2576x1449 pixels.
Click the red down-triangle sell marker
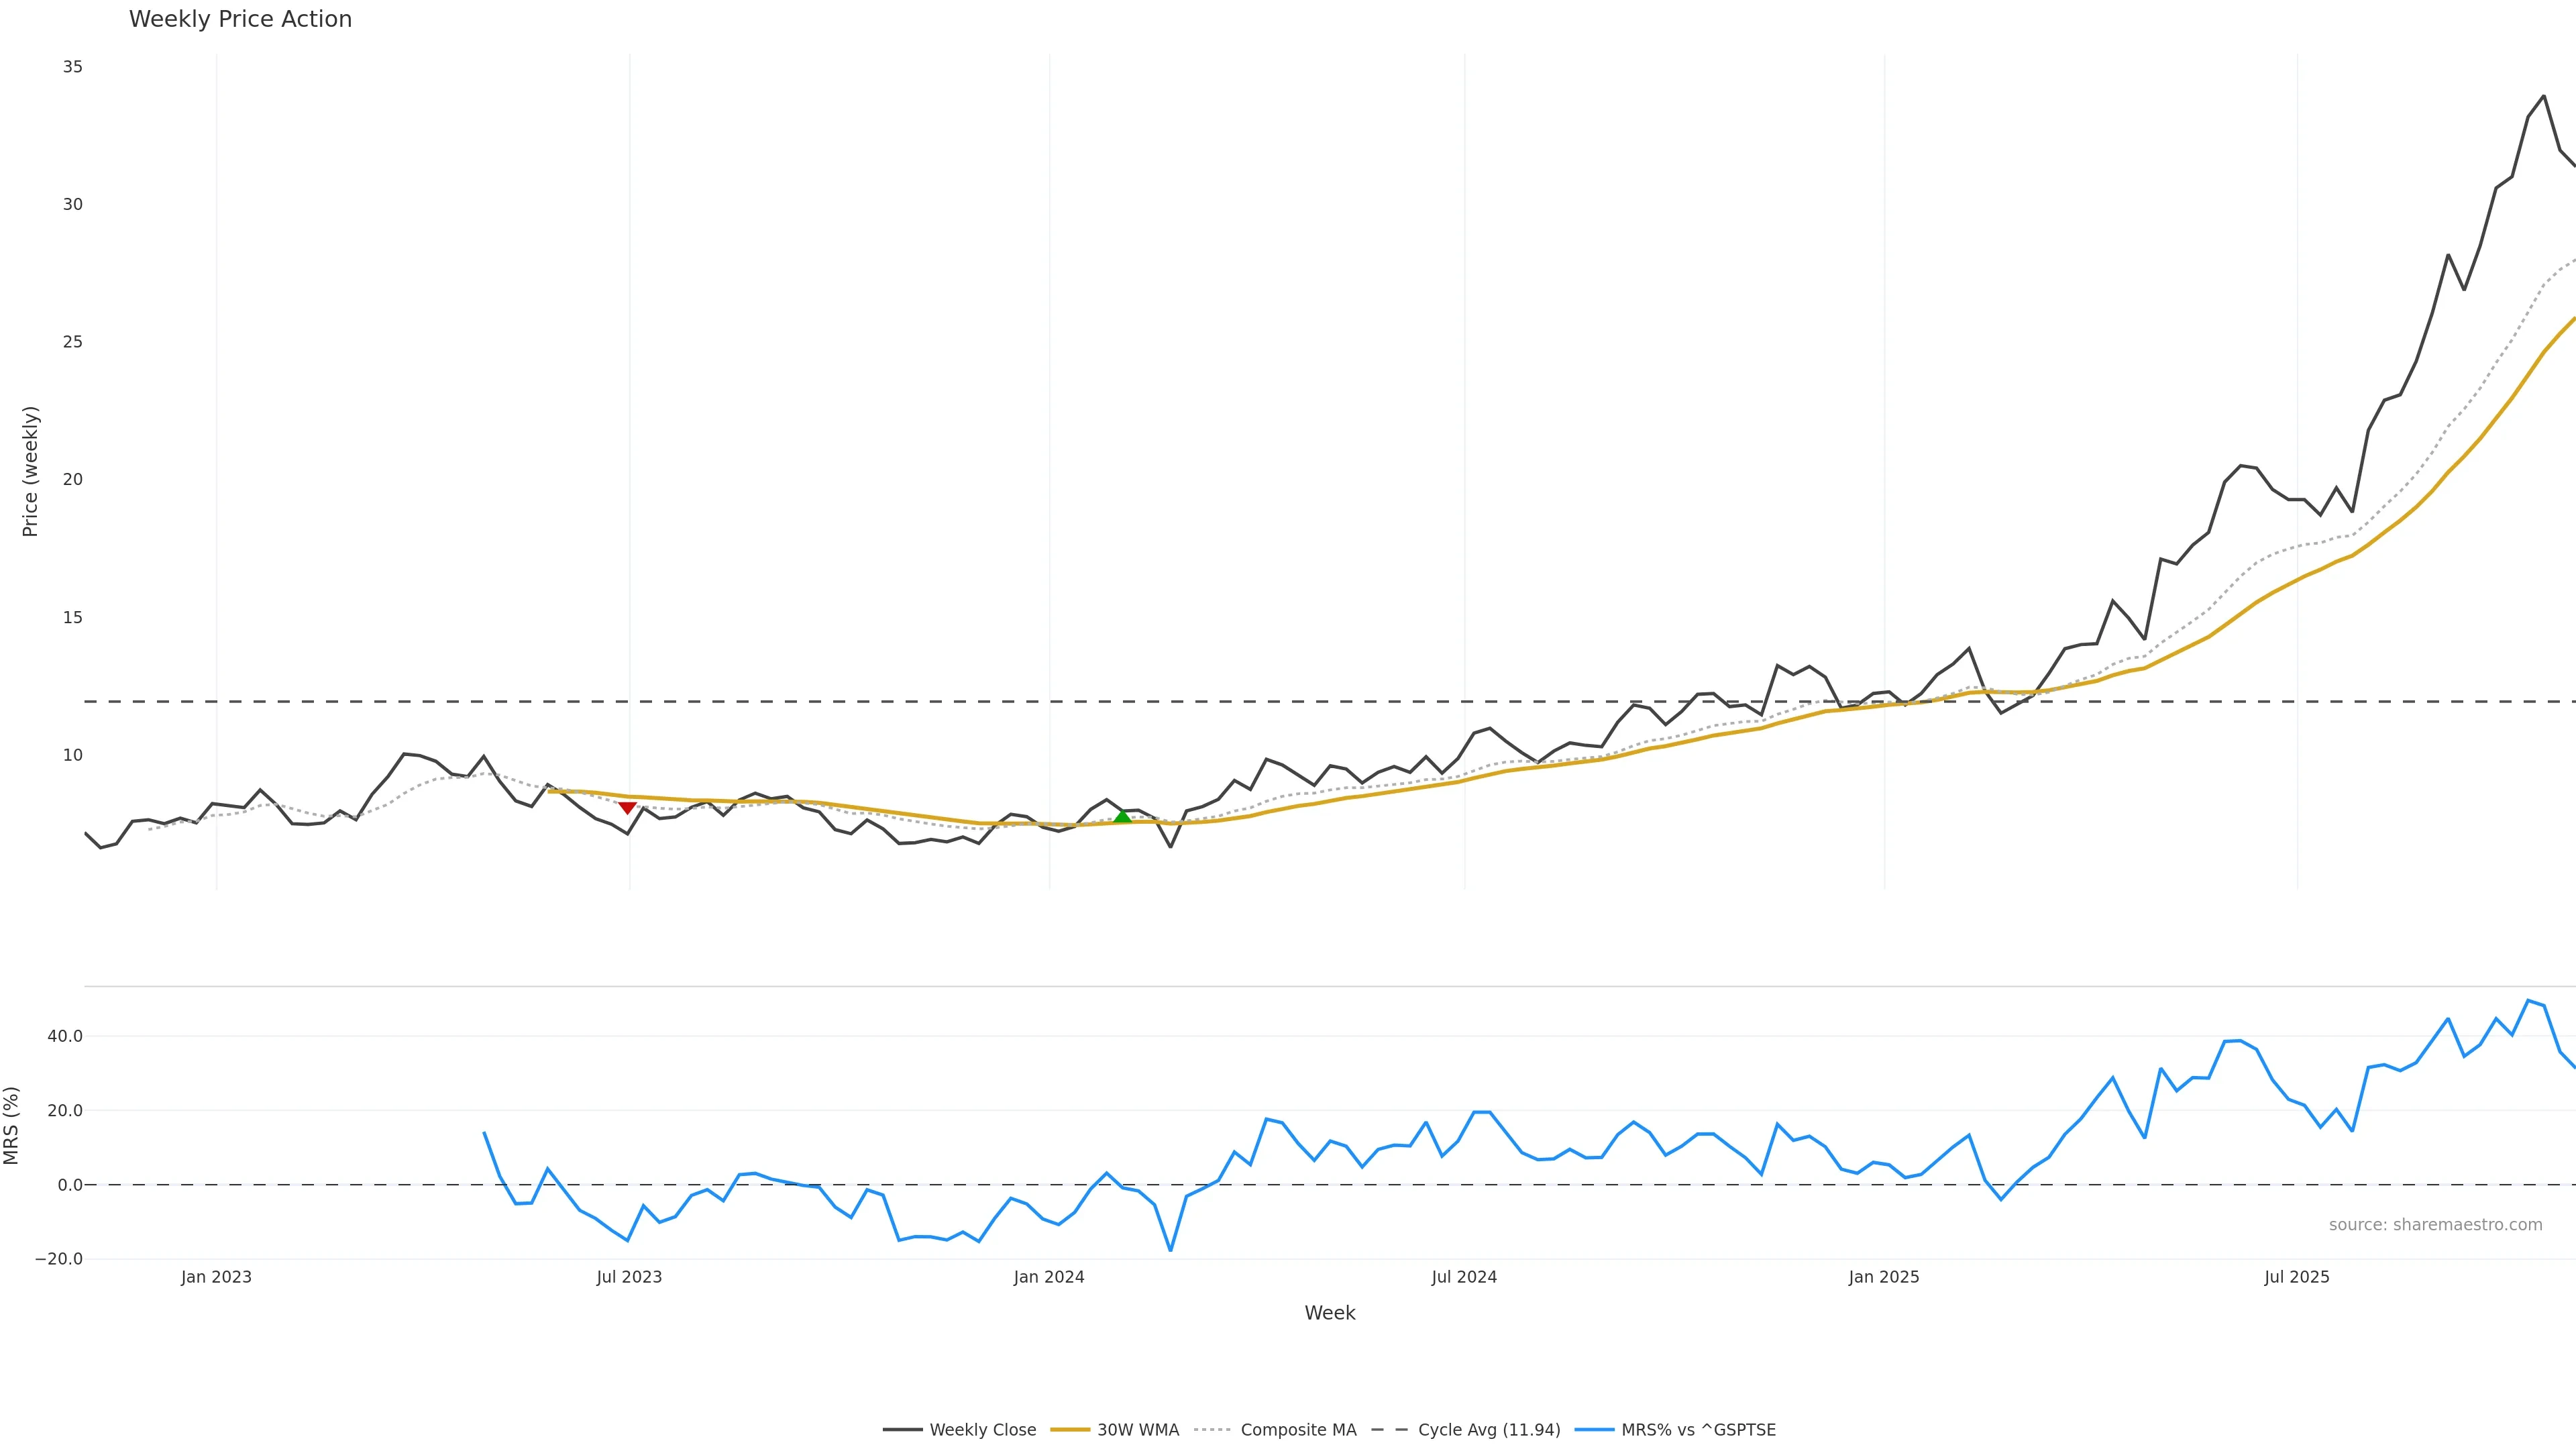click(627, 807)
